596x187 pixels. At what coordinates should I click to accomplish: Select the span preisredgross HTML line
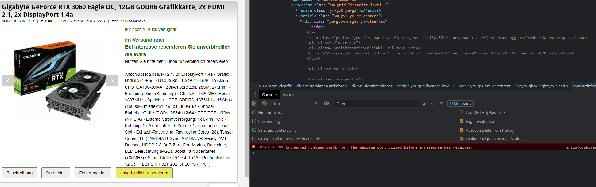(x=447, y=38)
